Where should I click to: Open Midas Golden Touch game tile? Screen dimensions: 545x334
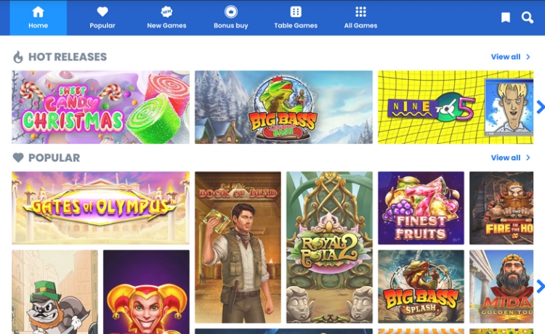coord(501,286)
